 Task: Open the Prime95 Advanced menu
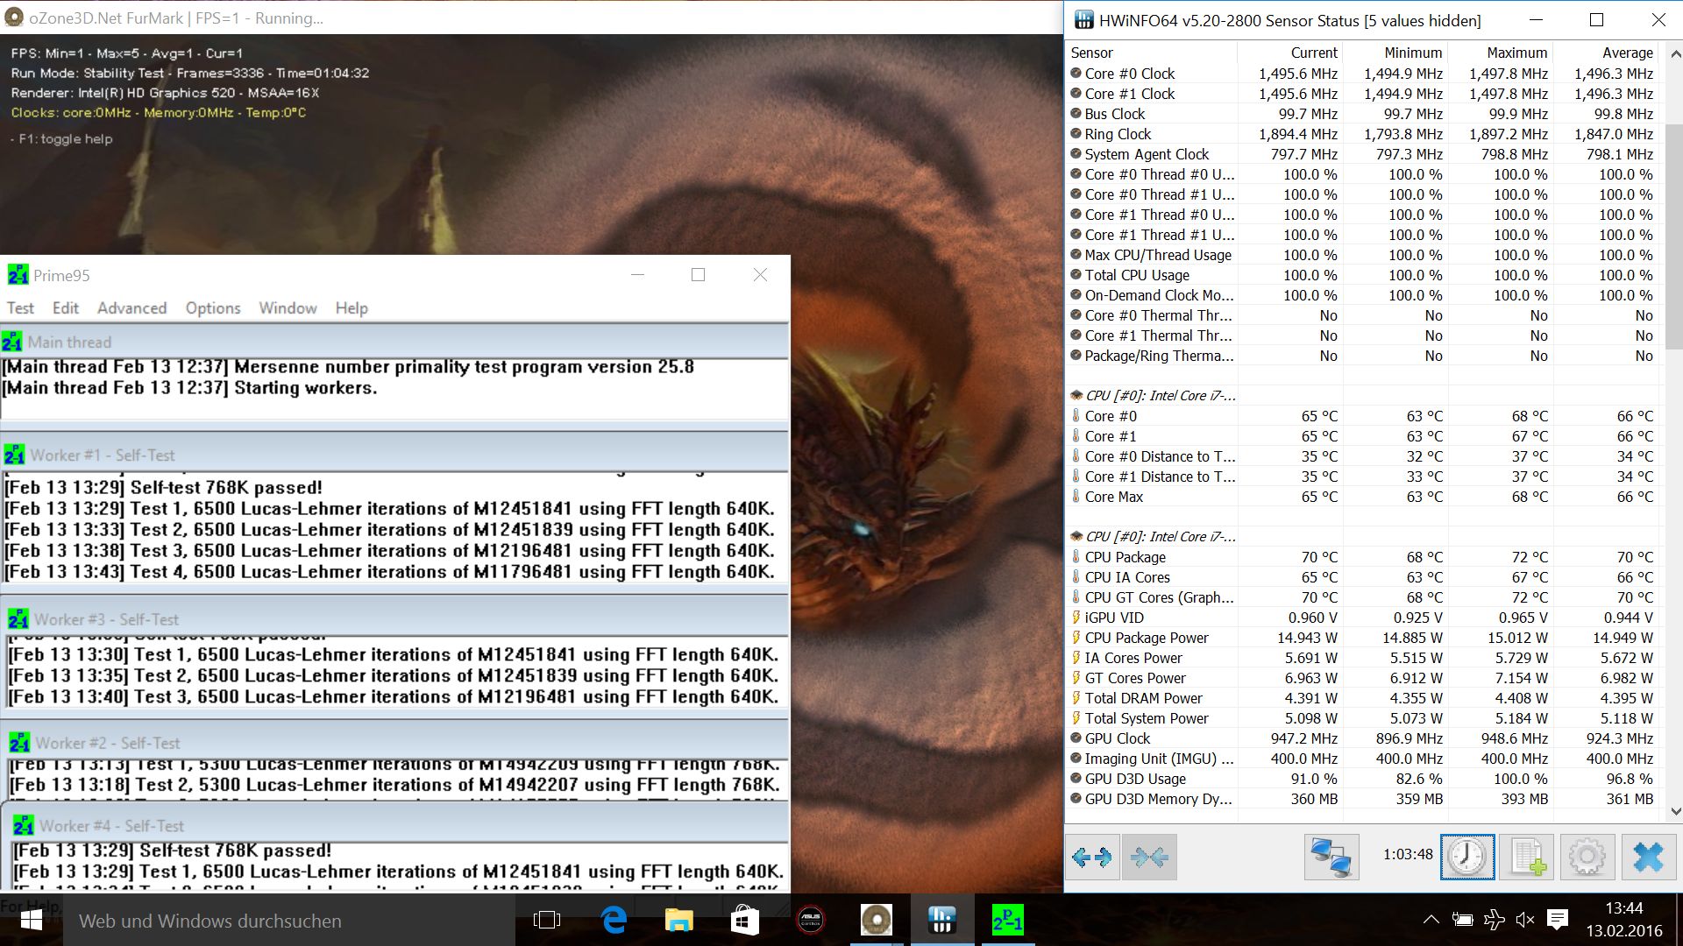point(131,308)
